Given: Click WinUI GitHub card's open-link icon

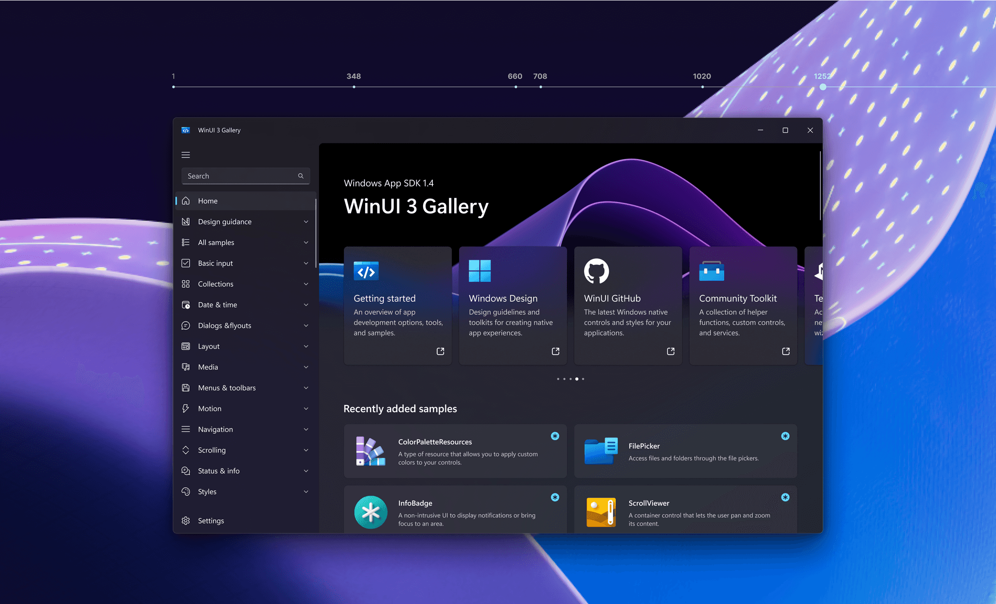Looking at the screenshot, I should pos(671,351).
